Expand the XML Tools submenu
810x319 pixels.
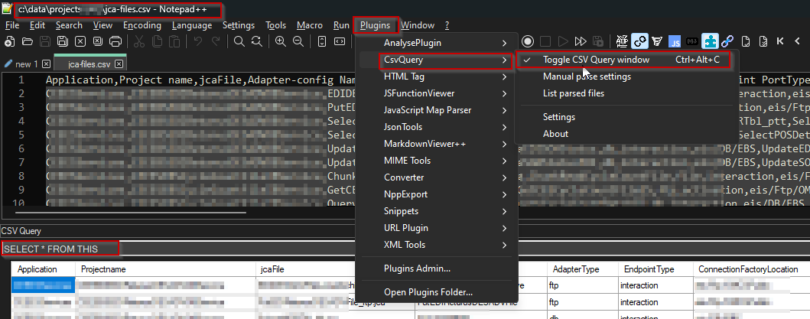(438, 245)
